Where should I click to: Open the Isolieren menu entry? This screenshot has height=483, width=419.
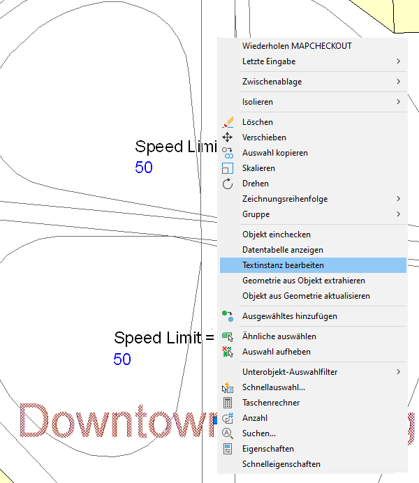click(x=313, y=102)
